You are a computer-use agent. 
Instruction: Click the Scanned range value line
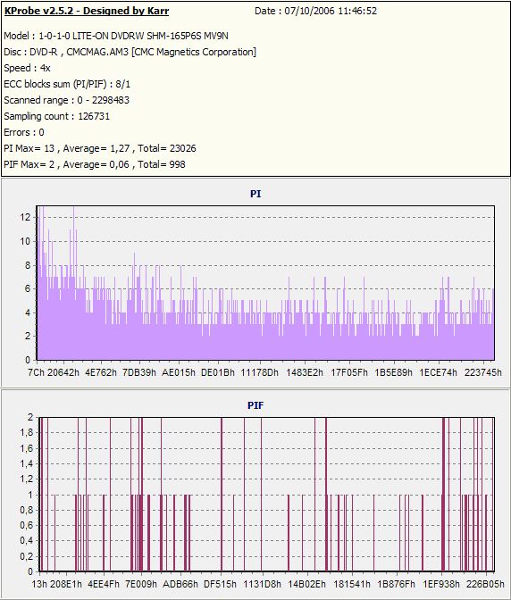[67, 100]
